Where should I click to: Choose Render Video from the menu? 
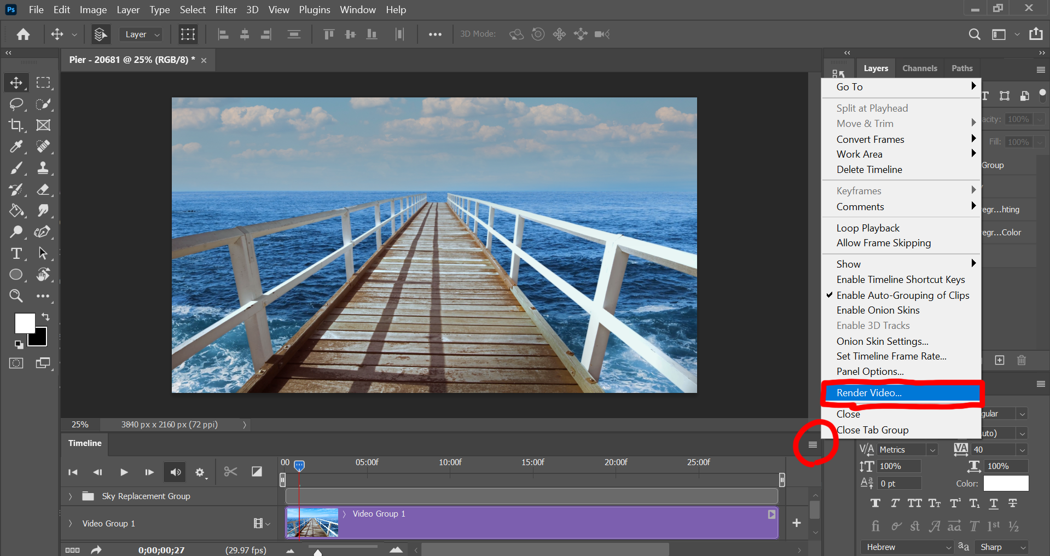tap(869, 393)
